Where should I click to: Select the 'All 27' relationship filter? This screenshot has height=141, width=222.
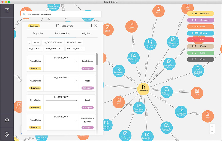36,42
